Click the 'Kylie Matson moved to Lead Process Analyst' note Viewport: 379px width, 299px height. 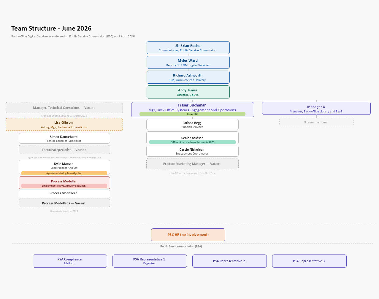(x=64, y=158)
